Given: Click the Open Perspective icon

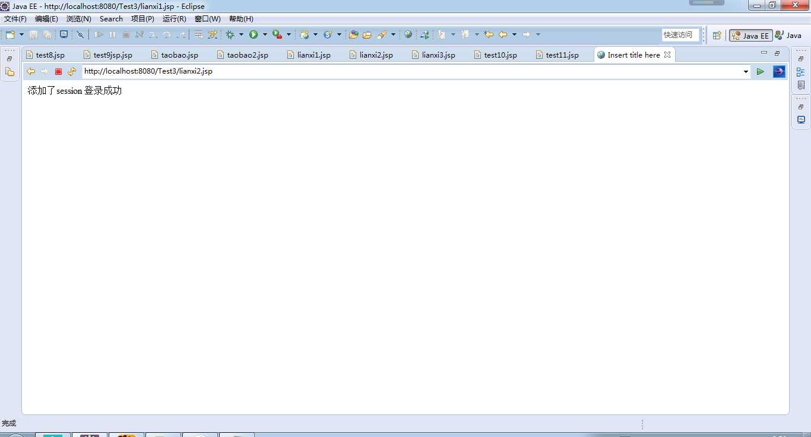Looking at the screenshot, I should point(717,36).
